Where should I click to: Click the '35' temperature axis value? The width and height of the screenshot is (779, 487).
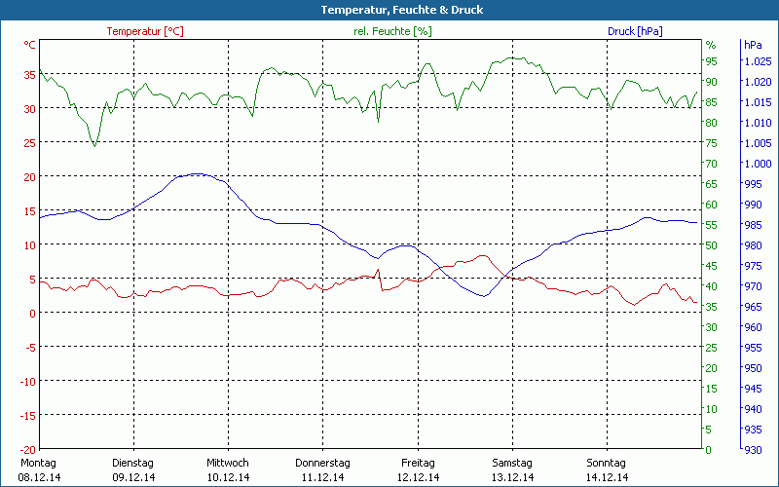tap(30, 75)
